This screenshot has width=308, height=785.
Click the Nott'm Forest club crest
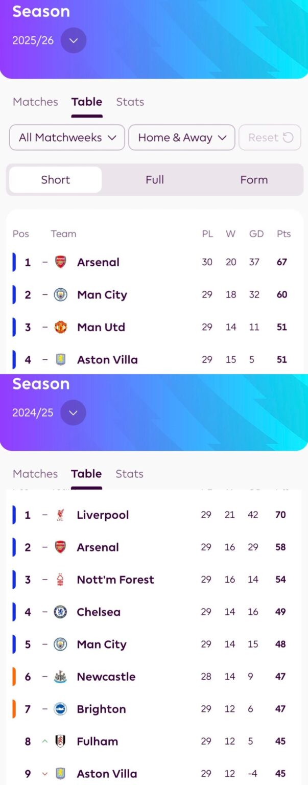coord(60,580)
